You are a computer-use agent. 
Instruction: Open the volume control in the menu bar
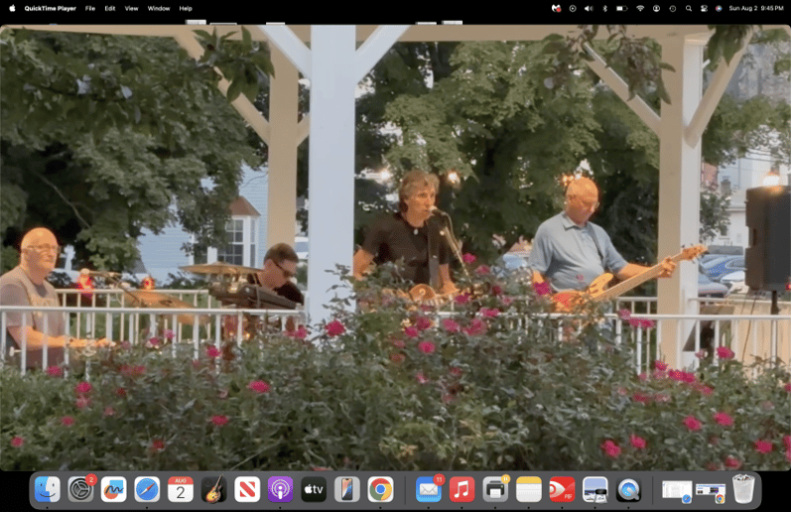[x=589, y=9]
